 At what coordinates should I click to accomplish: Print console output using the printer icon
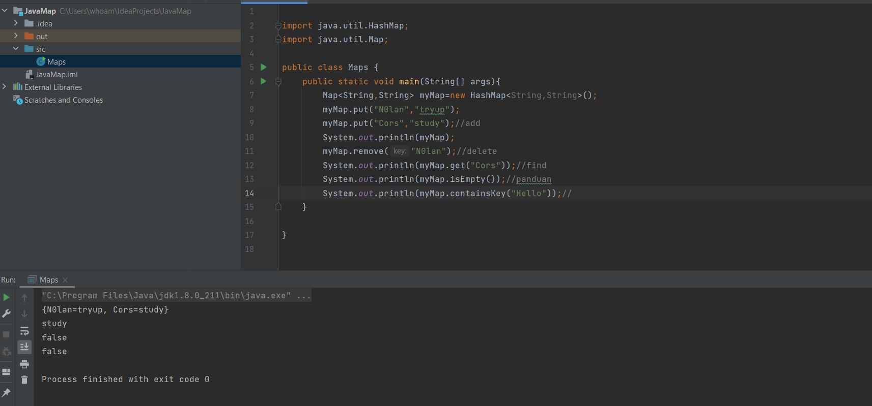[24, 364]
